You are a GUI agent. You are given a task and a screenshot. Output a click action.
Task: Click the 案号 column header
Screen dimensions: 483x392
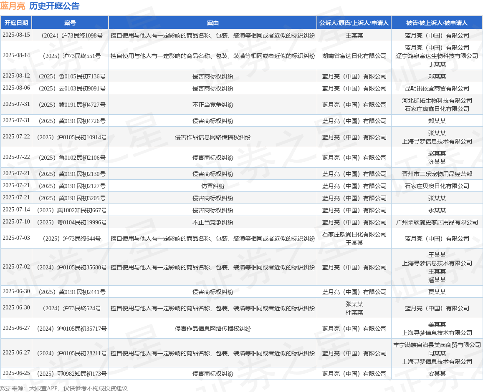click(70, 23)
